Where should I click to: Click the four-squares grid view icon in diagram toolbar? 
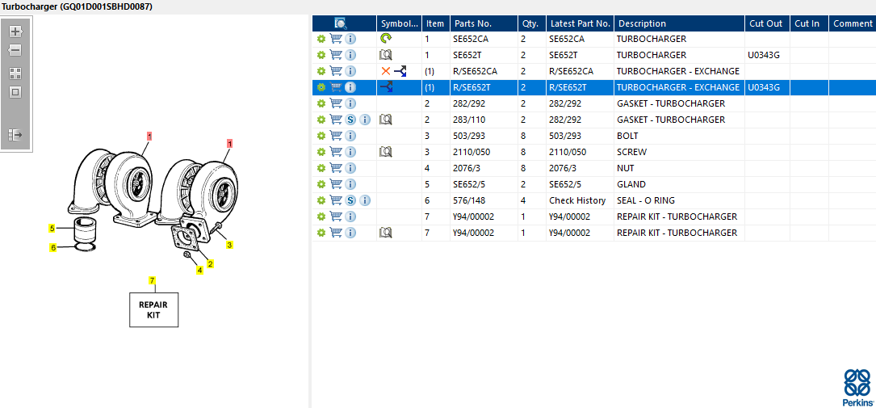[15, 73]
